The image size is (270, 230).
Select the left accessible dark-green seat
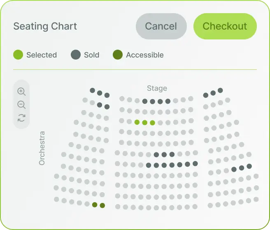point(95,205)
